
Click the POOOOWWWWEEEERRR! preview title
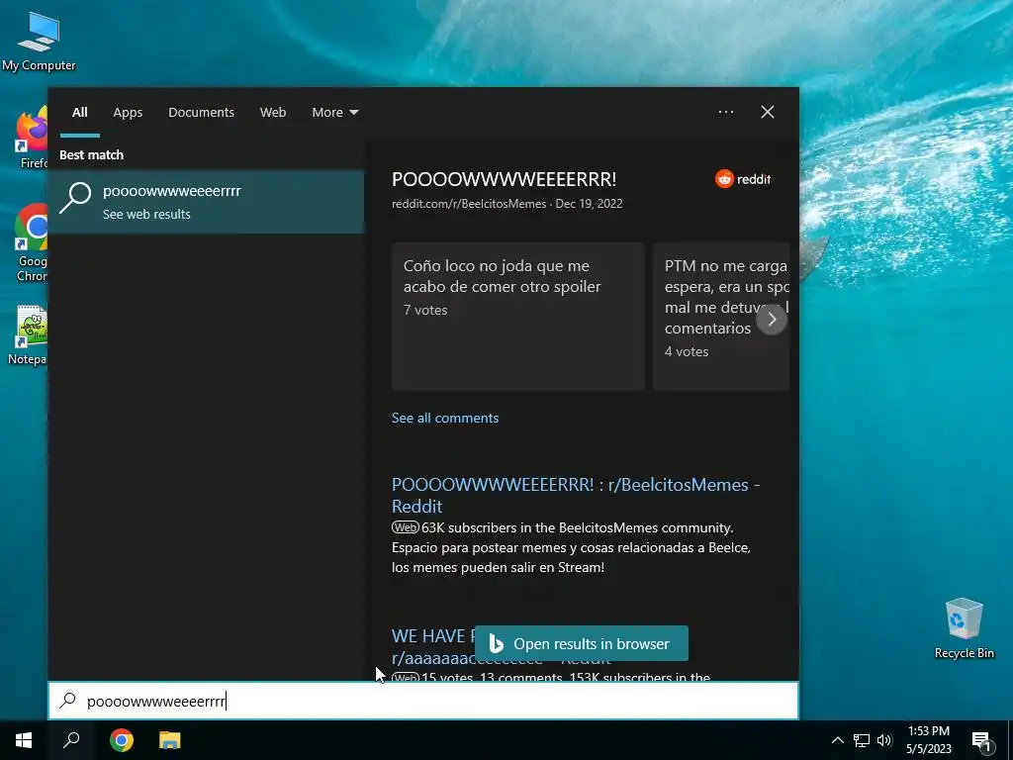[x=504, y=179]
